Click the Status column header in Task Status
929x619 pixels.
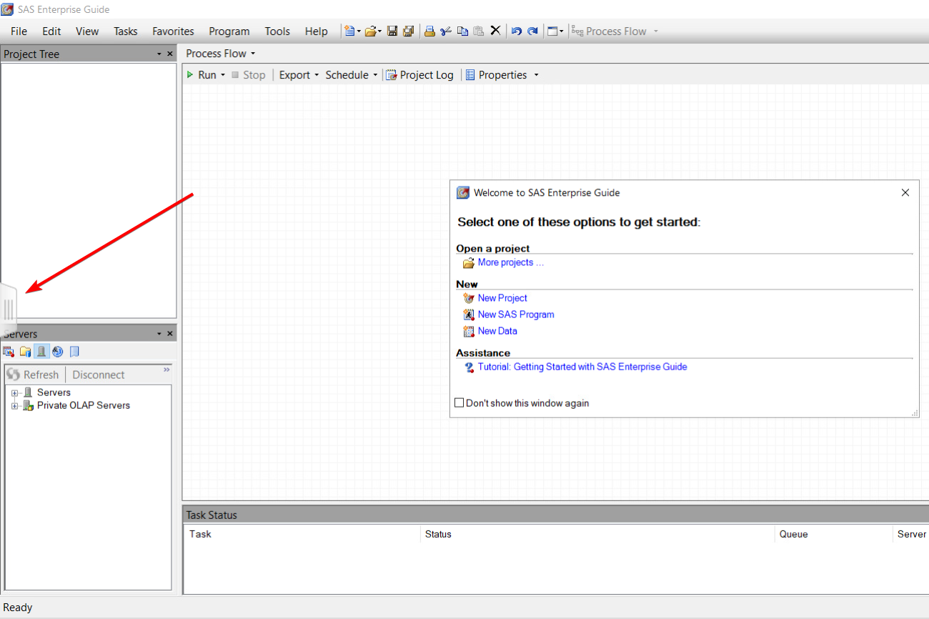point(597,534)
